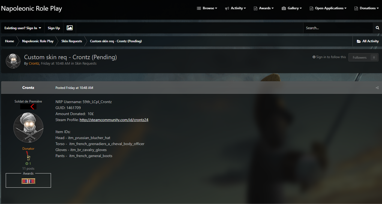Click the NRP Username line

(x=84, y=102)
